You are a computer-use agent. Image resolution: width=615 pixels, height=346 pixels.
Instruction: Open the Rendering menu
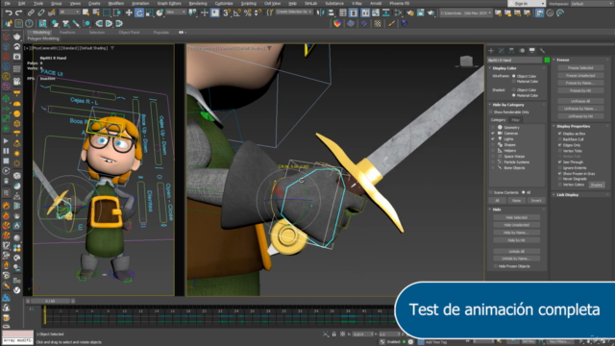[x=198, y=4]
